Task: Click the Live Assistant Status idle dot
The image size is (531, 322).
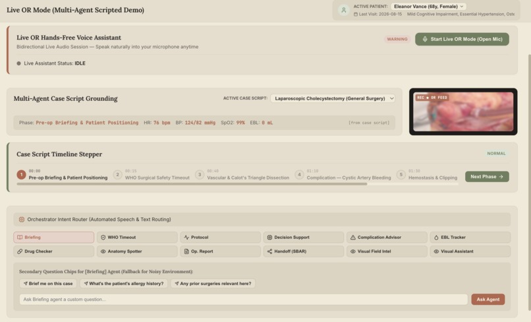Action: (18, 63)
